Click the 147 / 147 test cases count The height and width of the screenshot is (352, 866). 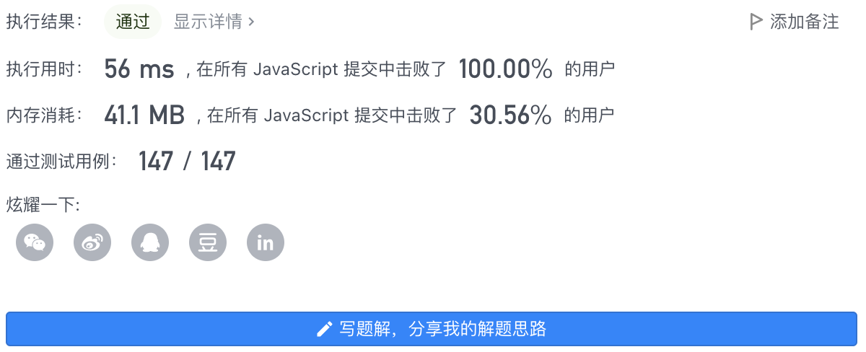pyautogui.click(x=187, y=161)
